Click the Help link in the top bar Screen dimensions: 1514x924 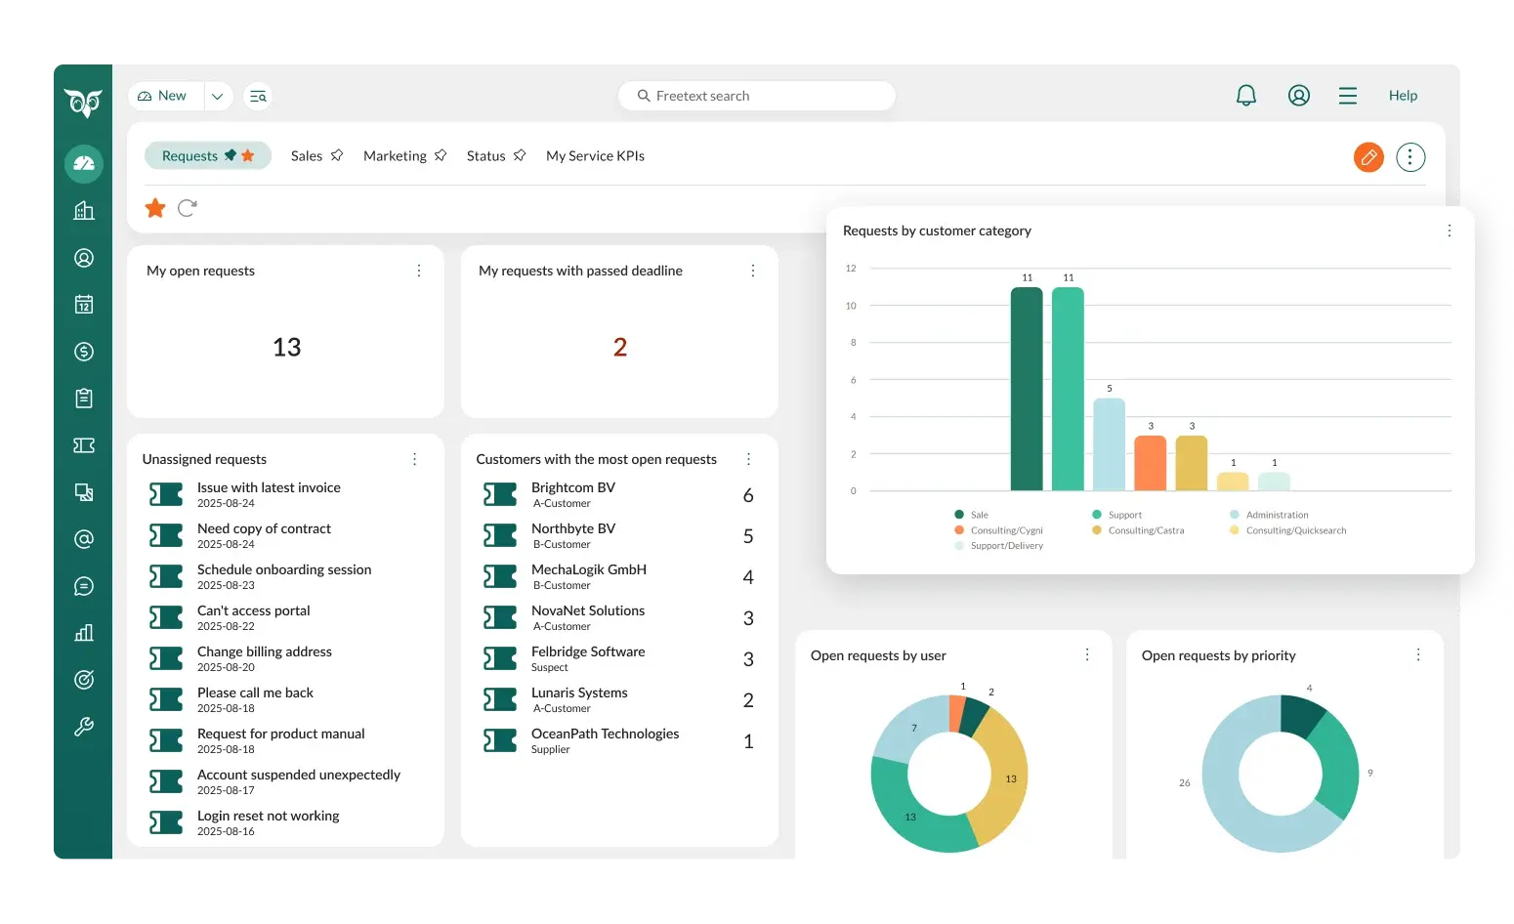[1403, 95]
